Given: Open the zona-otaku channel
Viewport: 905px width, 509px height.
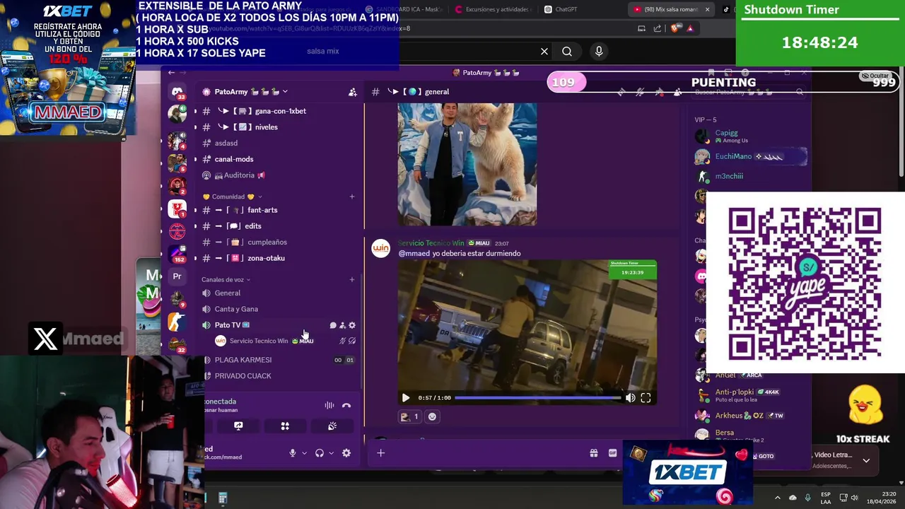Looking at the screenshot, I should click(266, 258).
